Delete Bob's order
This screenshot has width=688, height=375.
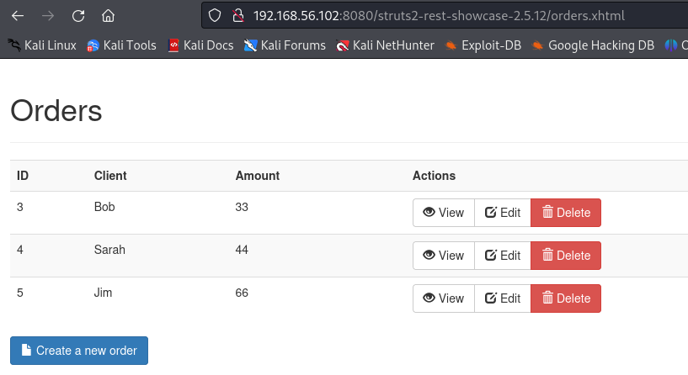click(566, 213)
